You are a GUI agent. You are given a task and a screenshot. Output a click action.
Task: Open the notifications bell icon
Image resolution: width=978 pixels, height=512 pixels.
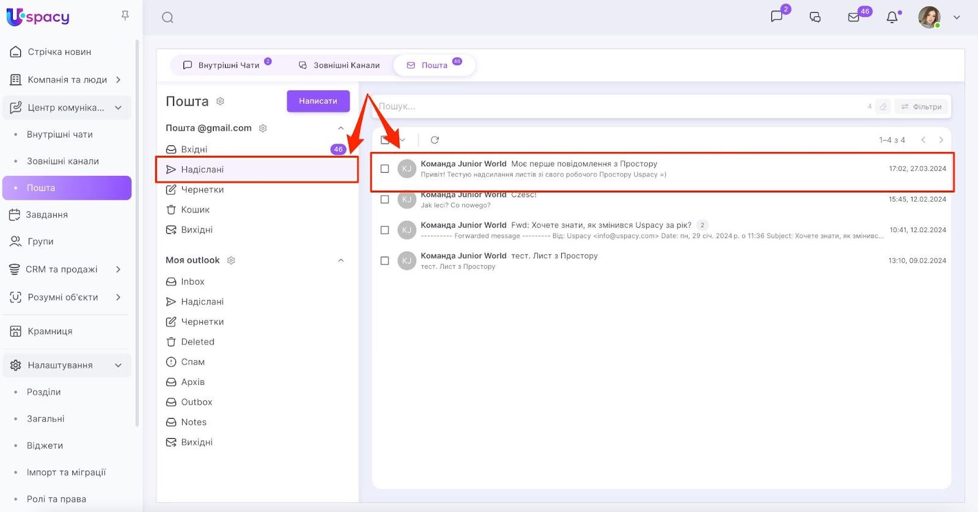click(x=892, y=17)
